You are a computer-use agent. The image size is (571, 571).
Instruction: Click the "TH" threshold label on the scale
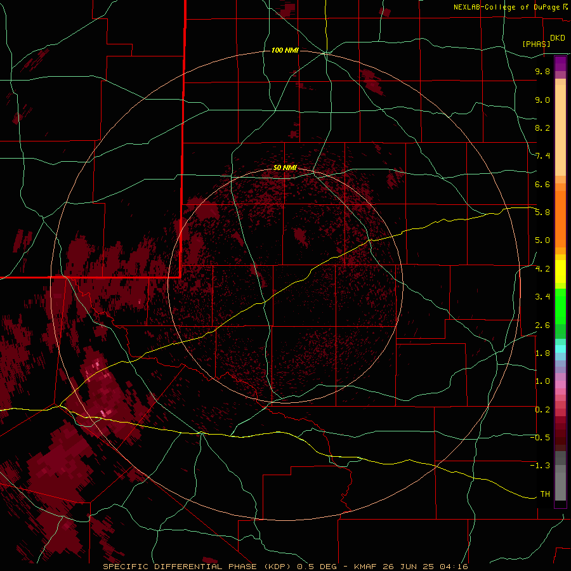(x=545, y=494)
